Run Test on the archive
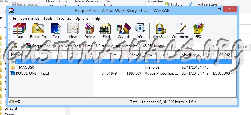251x115 pixels. 56,31
